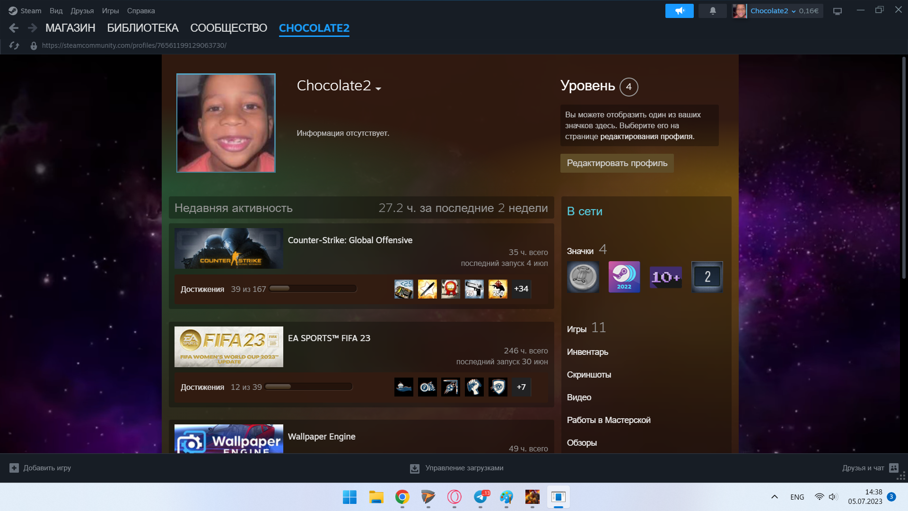Open the Игры menu
Viewport: 908px width, 511px height.
[x=111, y=10]
